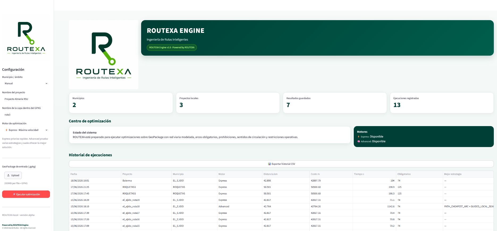
Task: Select the date cell 15/06/2026 17:09
Action: click(x=95, y=226)
